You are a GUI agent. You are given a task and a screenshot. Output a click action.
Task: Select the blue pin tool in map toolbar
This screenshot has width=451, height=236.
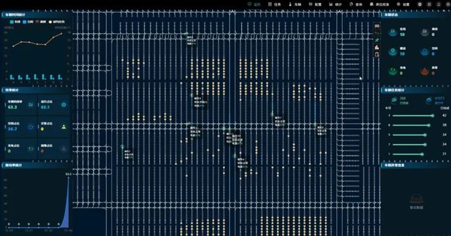click(x=377, y=40)
